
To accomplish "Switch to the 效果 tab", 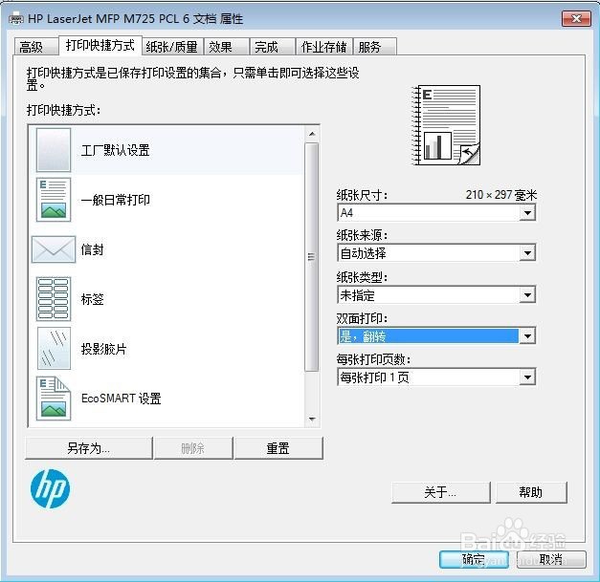I will coord(226,47).
